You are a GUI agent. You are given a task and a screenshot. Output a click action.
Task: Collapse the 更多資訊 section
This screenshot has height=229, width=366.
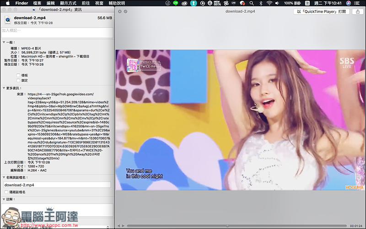coord(4,88)
